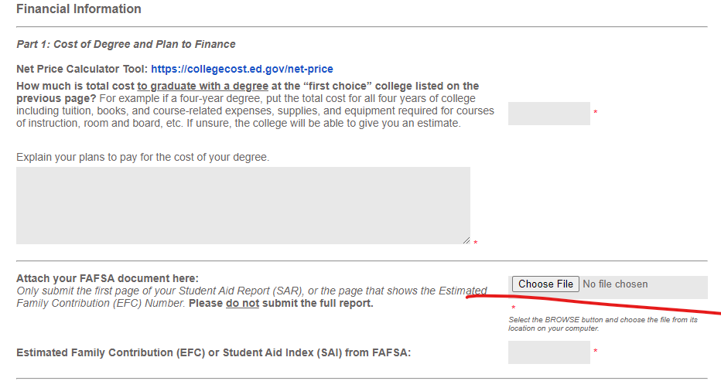Image resolution: width=721 pixels, height=381 pixels.
Task: Select the "Financial Information" heading
Action: coord(79,9)
